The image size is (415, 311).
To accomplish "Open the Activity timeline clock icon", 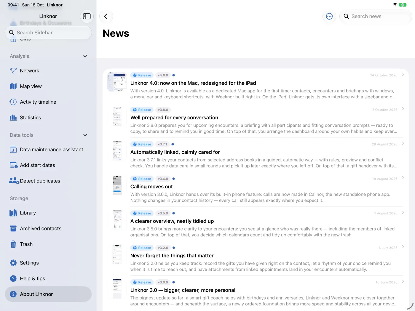I will coord(13,102).
